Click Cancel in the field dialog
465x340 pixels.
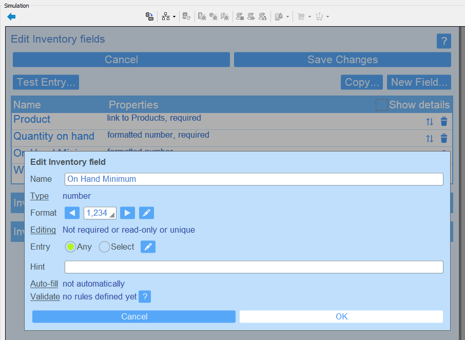click(x=134, y=316)
